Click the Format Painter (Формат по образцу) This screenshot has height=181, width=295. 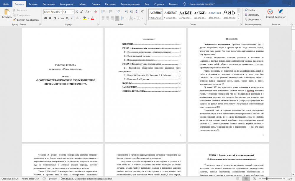(x=26, y=20)
